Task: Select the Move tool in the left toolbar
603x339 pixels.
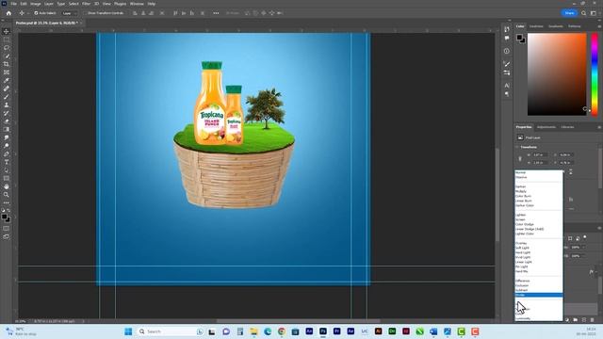Action: [7, 31]
